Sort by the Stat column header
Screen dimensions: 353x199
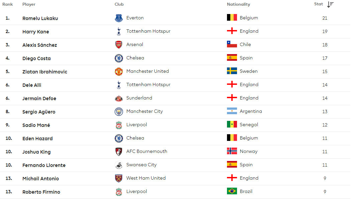pos(319,4)
